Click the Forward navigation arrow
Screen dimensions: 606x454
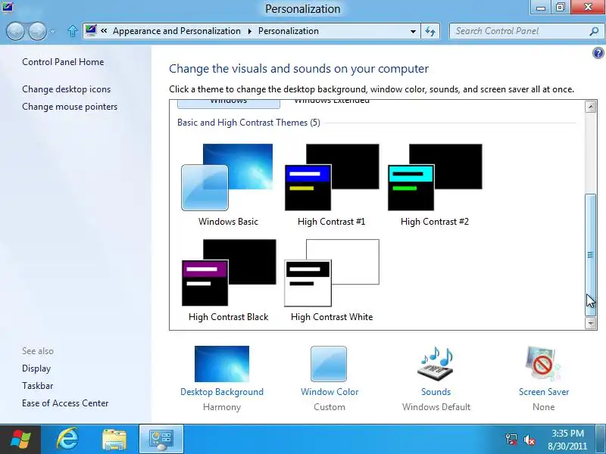click(37, 31)
